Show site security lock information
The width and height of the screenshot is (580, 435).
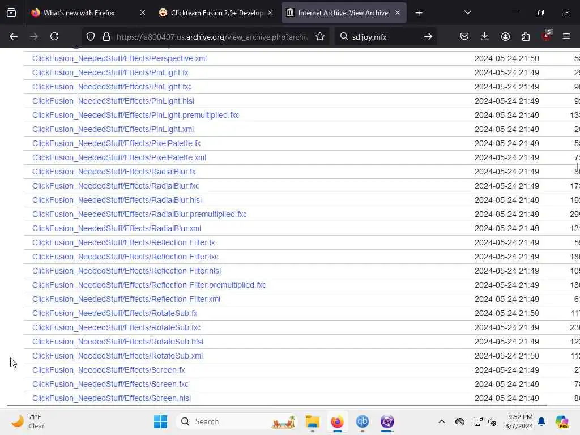106,36
